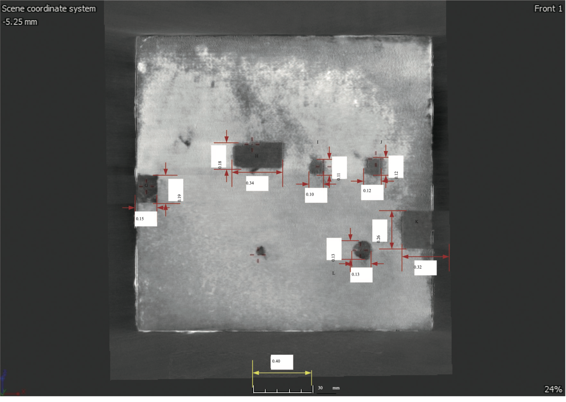The width and height of the screenshot is (566, 402).
Task: Click the -5.25 mm slice position value
Action: click(20, 22)
